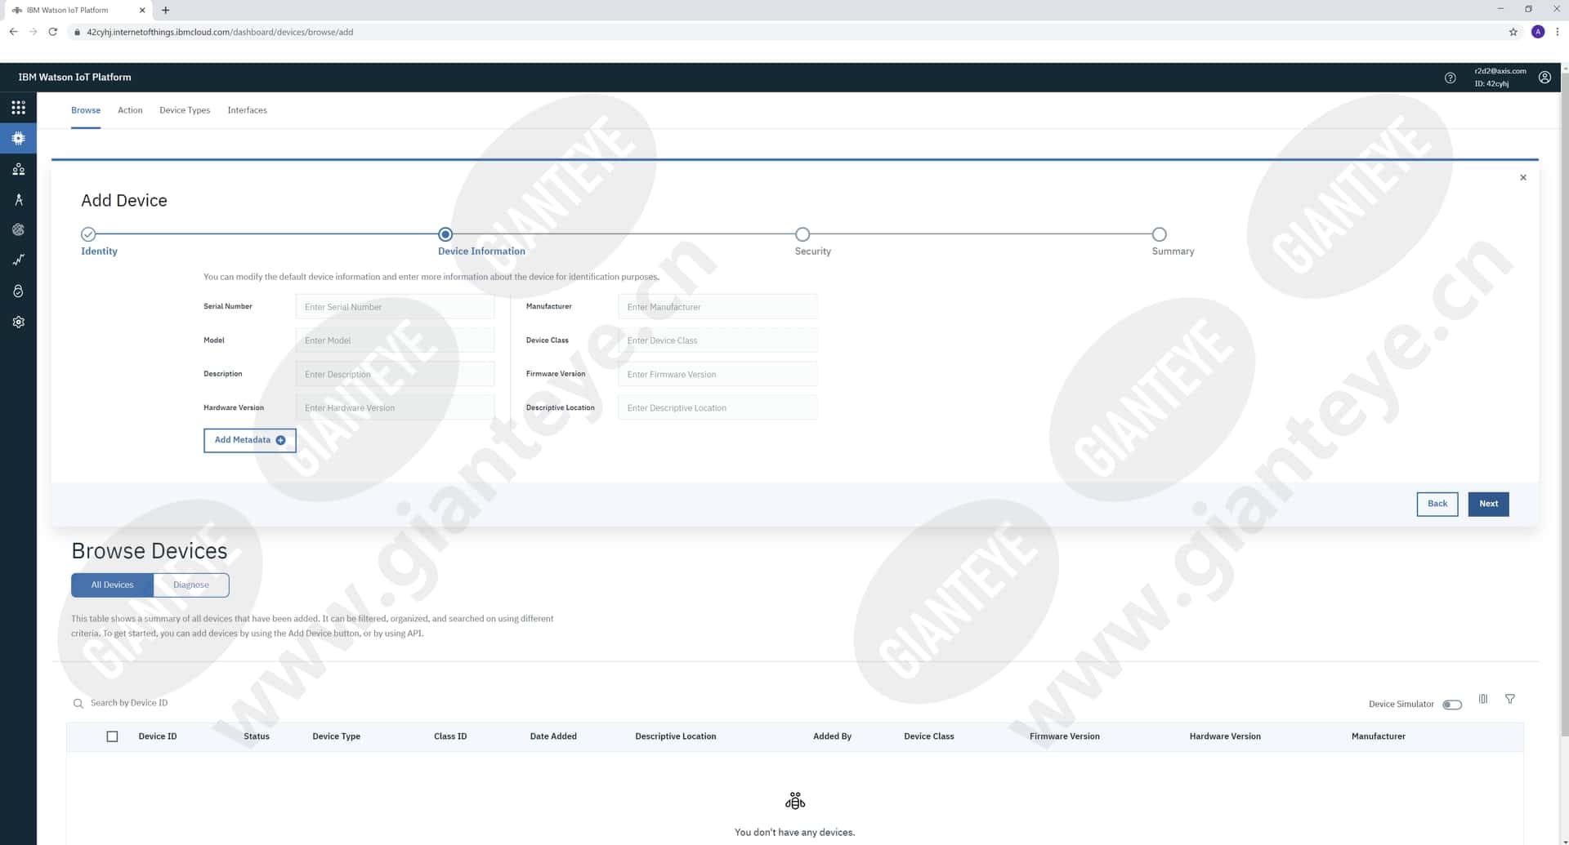
Task: Click the filter funnel icon
Action: pos(1510,699)
